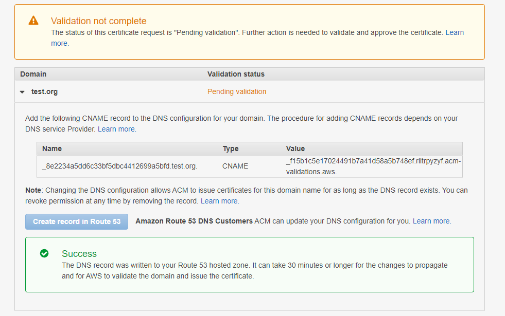Click the orange warning triangle icon
The height and width of the screenshot is (316, 505).
33,21
